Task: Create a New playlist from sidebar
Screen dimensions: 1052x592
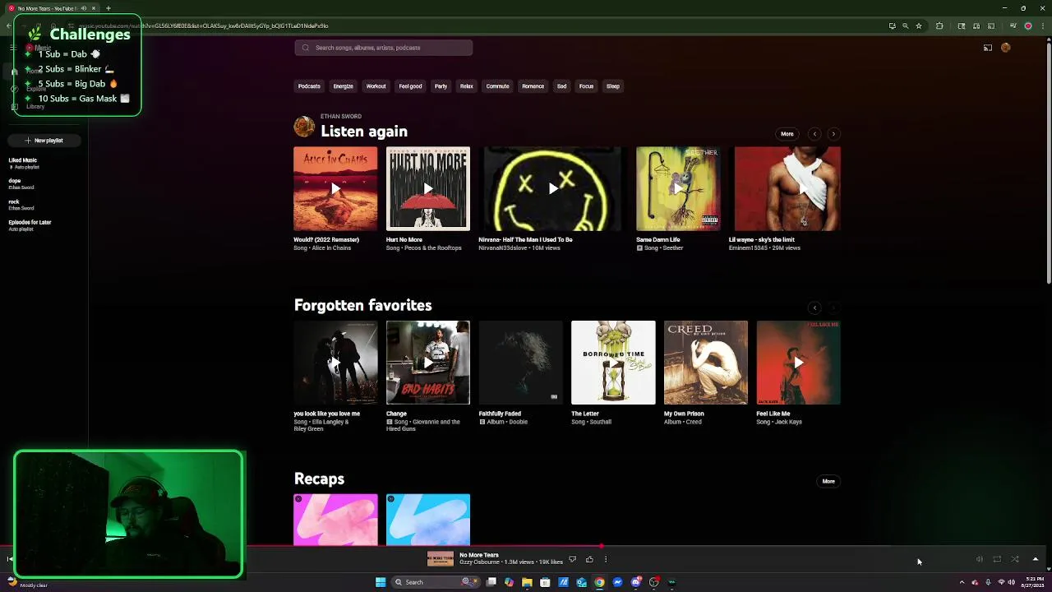Action: [x=44, y=141]
